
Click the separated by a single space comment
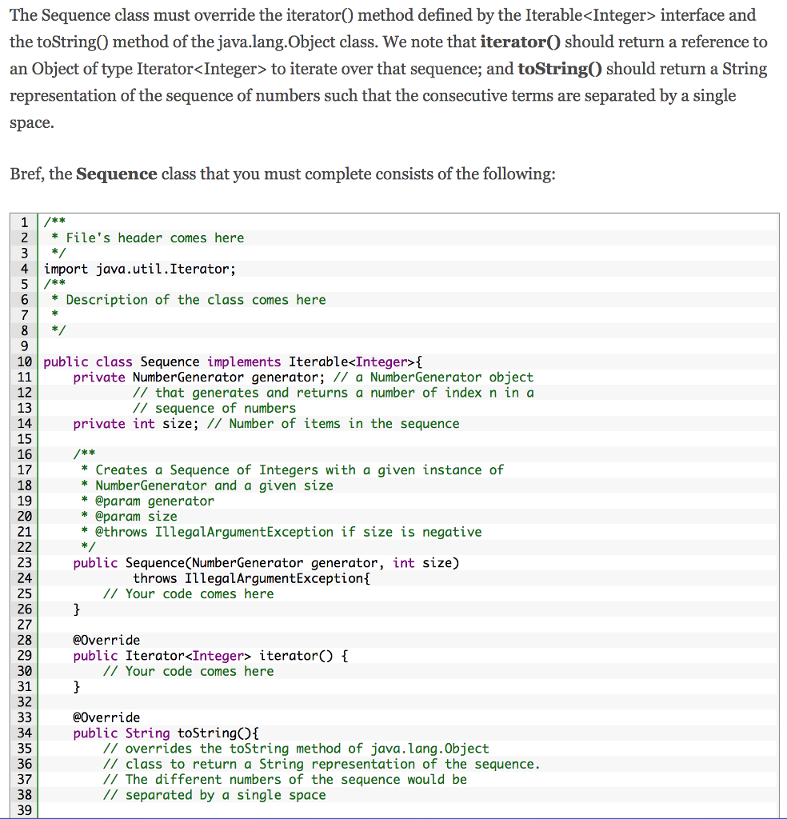(x=208, y=795)
